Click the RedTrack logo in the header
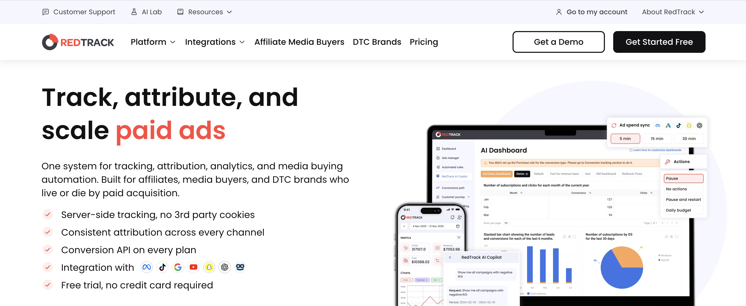Image resolution: width=746 pixels, height=306 pixels. click(x=78, y=42)
